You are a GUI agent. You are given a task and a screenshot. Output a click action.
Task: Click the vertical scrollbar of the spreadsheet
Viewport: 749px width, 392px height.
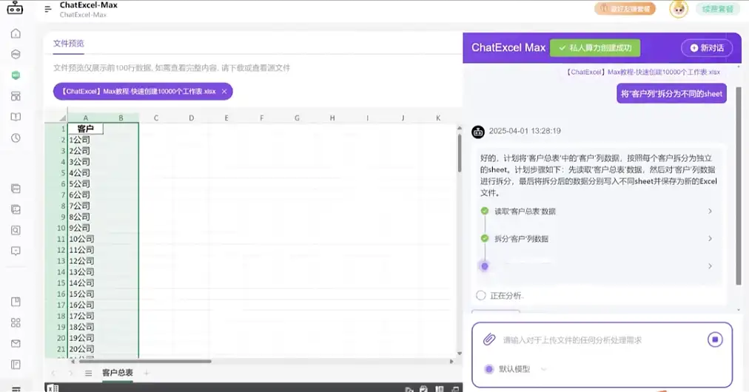tap(460, 153)
